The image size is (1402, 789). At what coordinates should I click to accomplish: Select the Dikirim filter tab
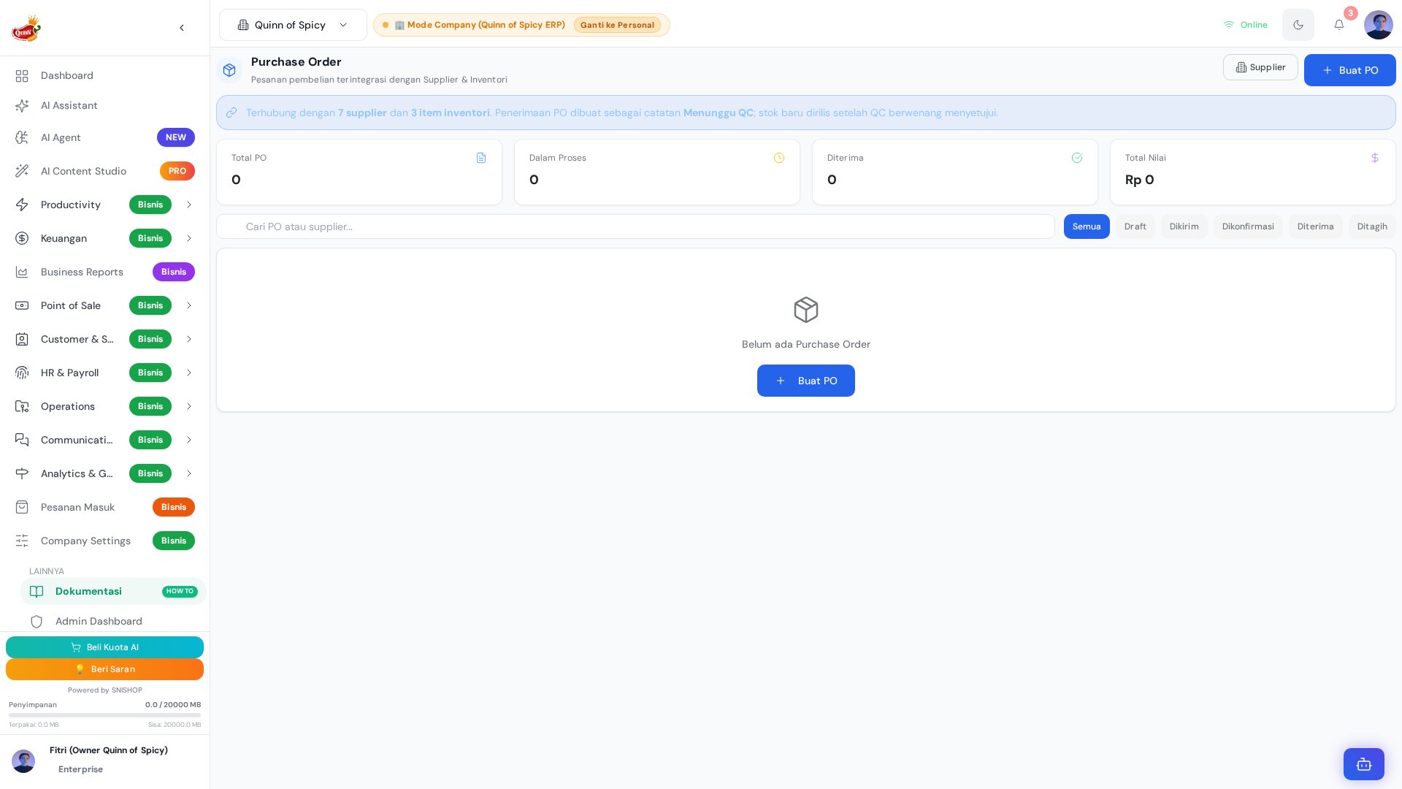tap(1184, 226)
